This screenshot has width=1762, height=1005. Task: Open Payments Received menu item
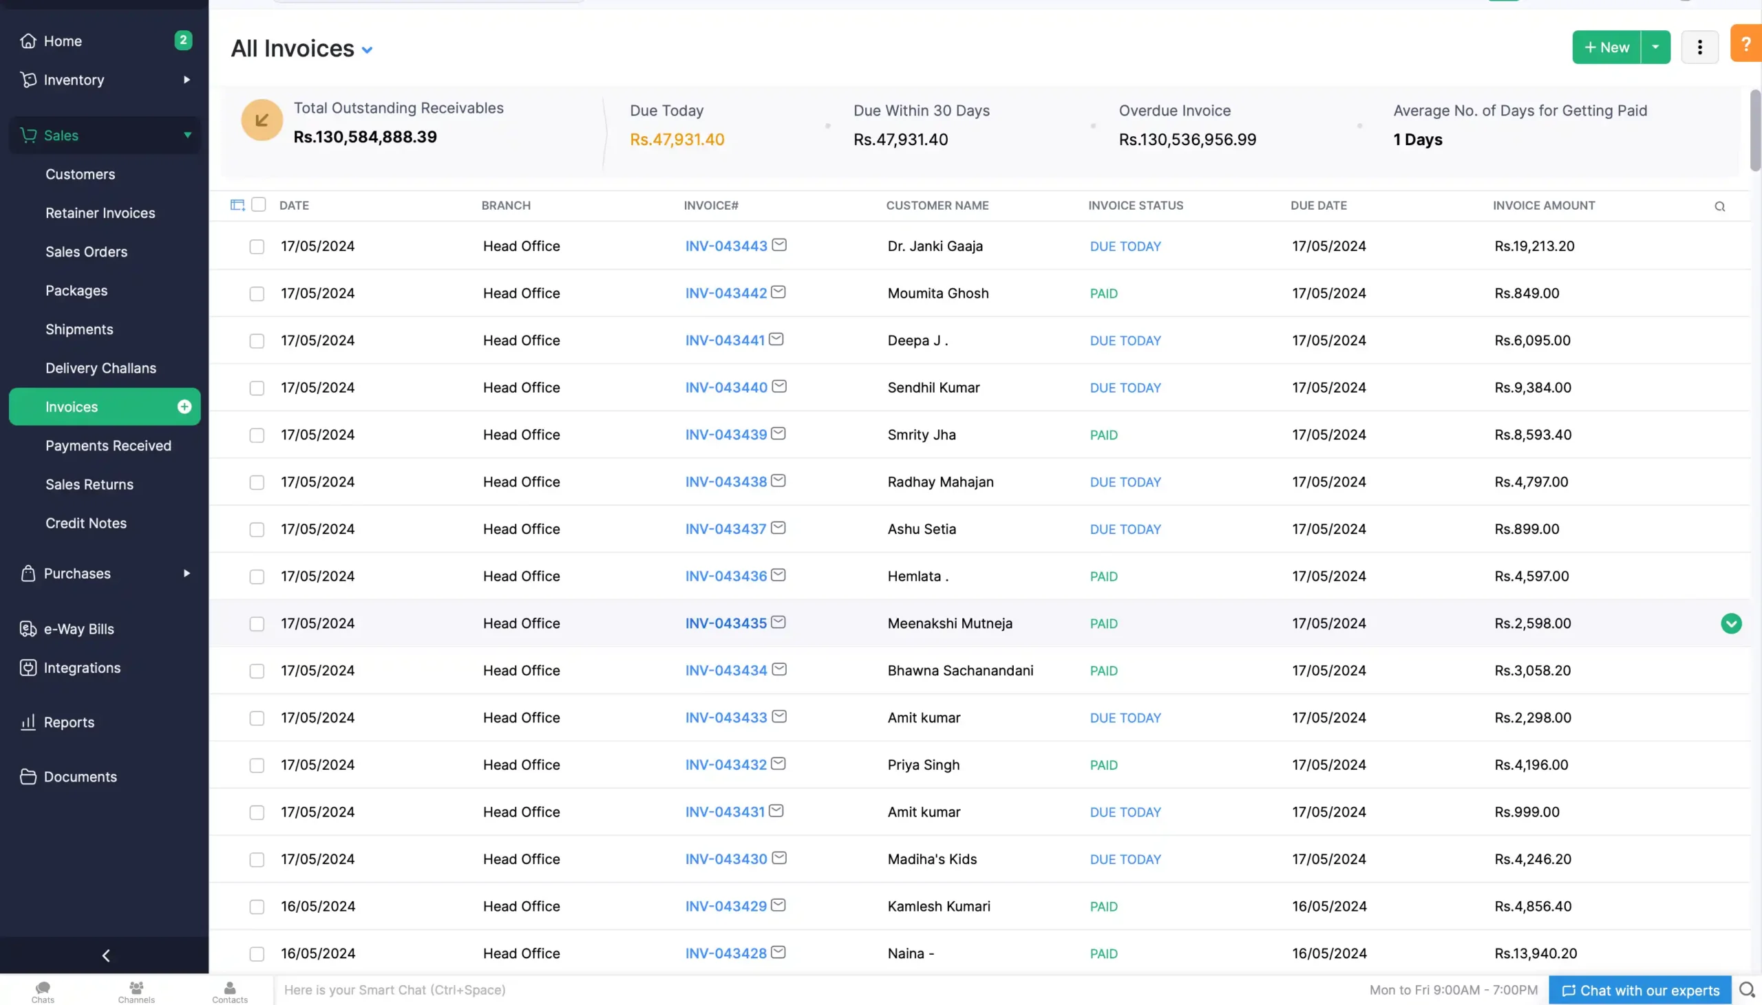click(x=108, y=445)
